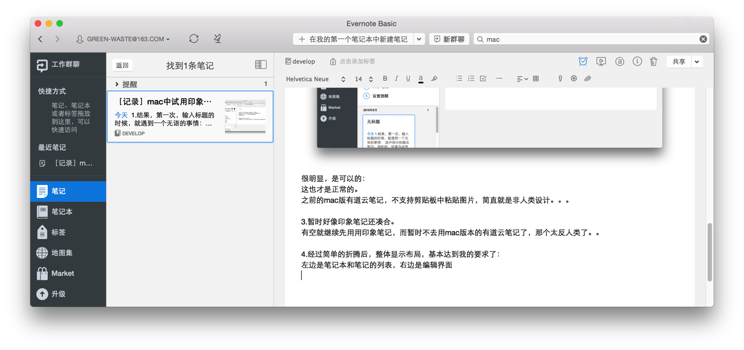Select 标签 tags in the sidebar
Screen dimensions: 744x350
(68, 233)
